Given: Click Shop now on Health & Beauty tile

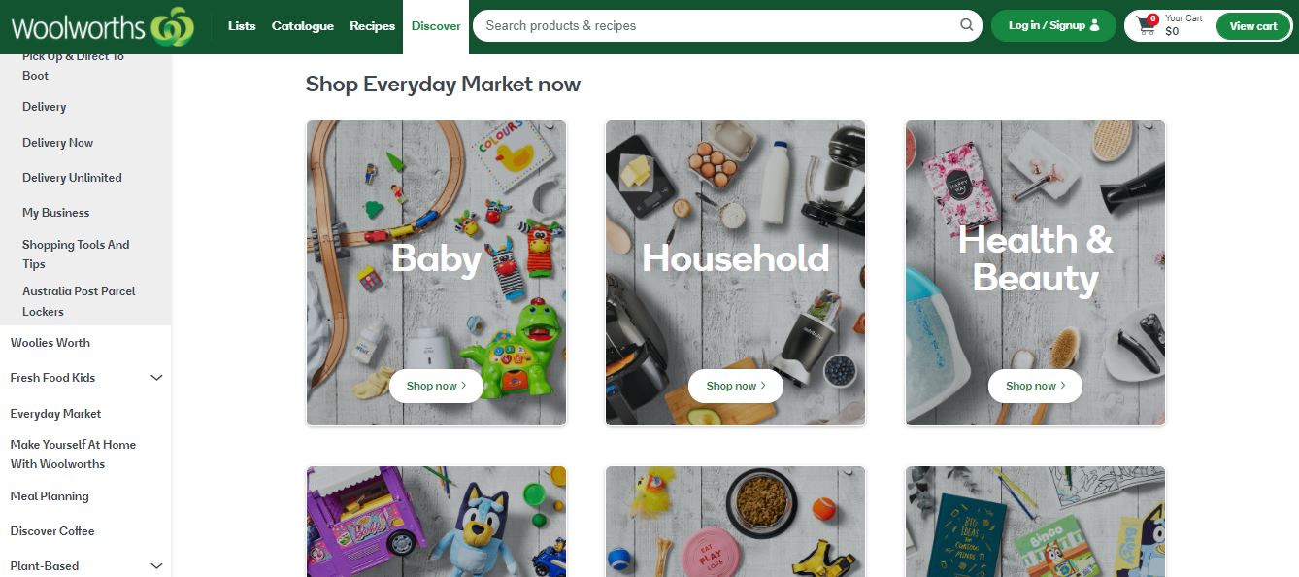Looking at the screenshot, I should (x=1035, y=386).
